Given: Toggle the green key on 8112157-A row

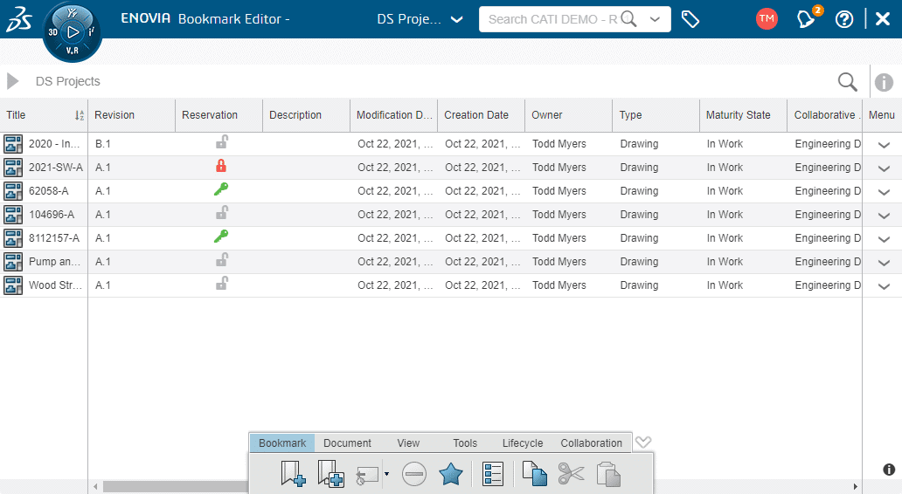Looking at the screenshot, I should coord(221,236).
